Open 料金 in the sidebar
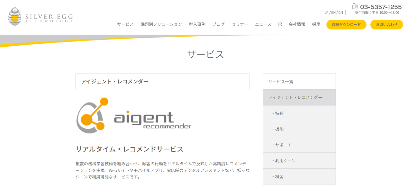411x185 pixels. click(299, 177)
